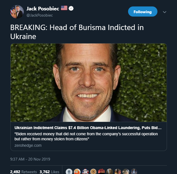The width and height of the screenshot is (177, 174).
Task: Open the Ukrainian Indictment article headline
Action: click(88, 128)
